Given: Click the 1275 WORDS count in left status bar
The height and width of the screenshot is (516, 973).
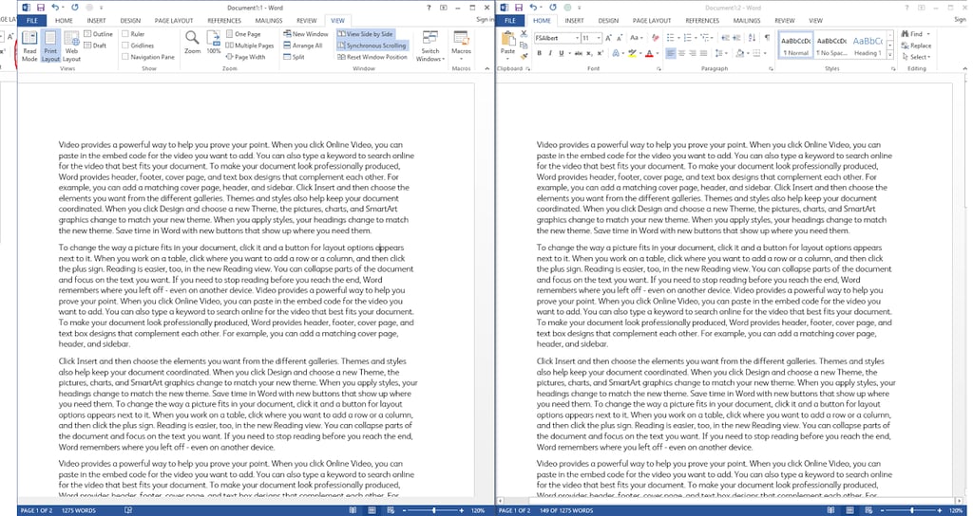Looking at the screenshot, I should [80, 511].
